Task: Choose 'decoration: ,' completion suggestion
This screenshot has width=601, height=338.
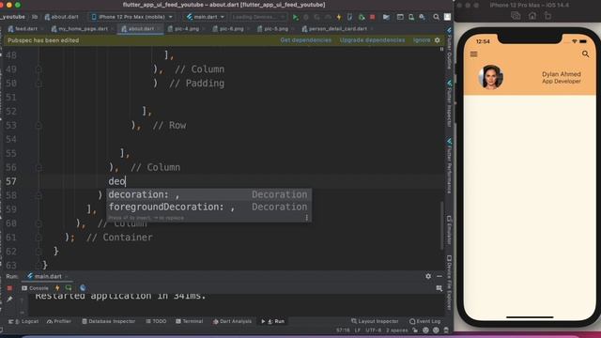Action: click(208, 194)
